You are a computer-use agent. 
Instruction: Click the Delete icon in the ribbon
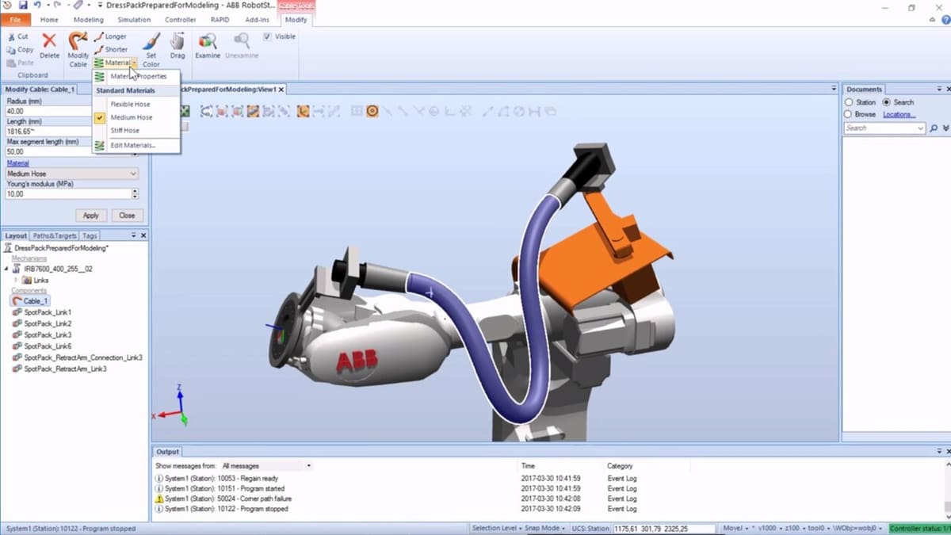click(49, 41)
